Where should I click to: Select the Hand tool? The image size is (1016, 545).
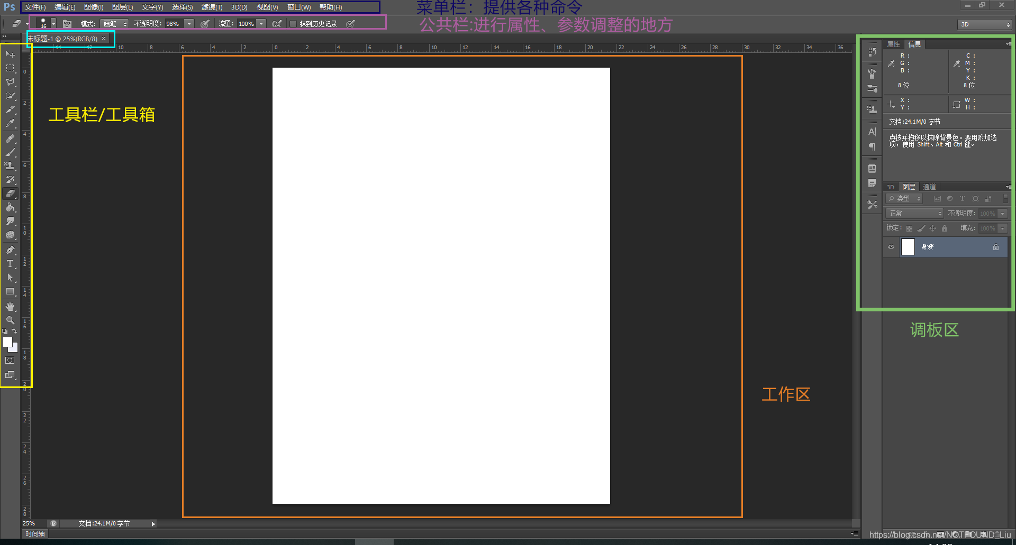tap(10, 307)
